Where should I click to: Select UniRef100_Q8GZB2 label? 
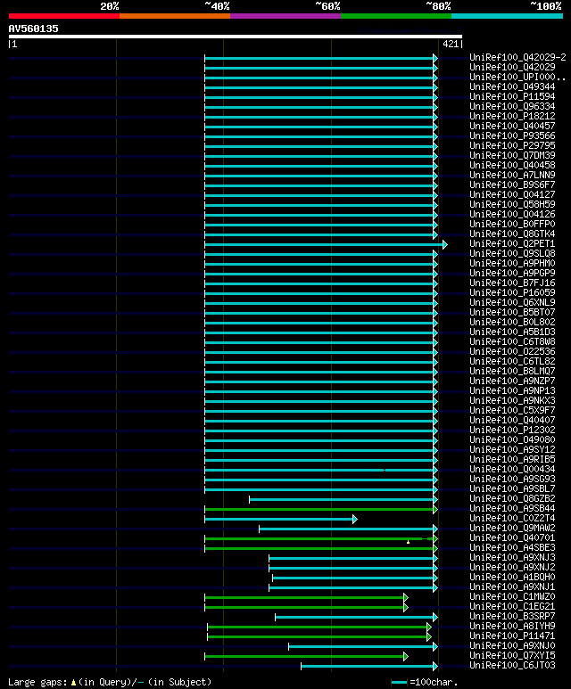point(512,499)
